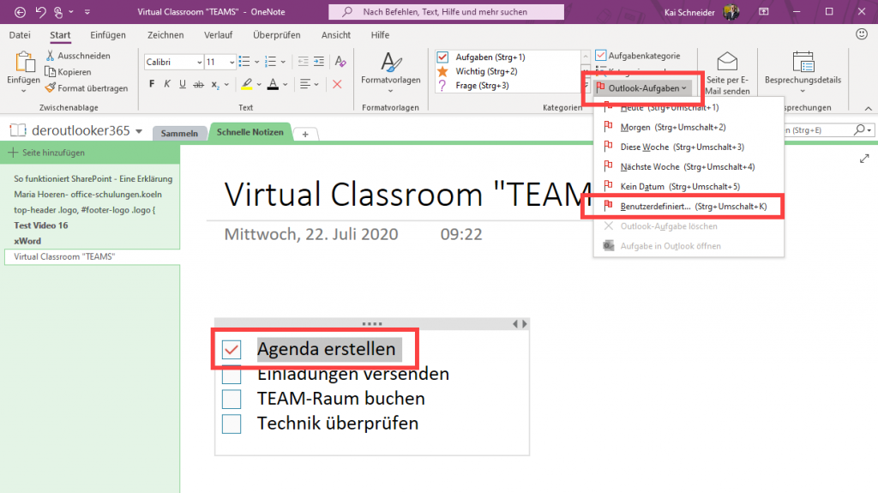Image resolution: width=878 pixels, height=493 pixels.
Task: Toggle the Agenda erstellen checkbox
Action: click(x=232, y=350)
